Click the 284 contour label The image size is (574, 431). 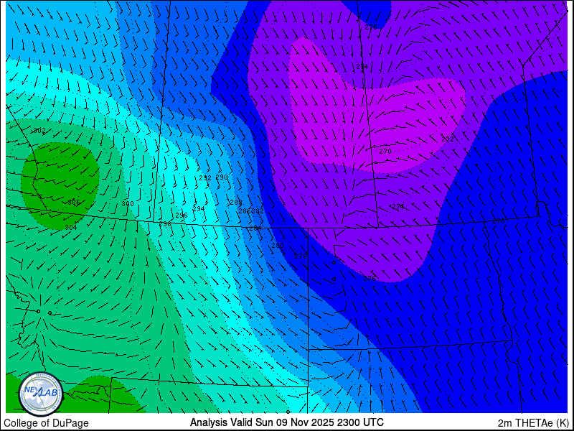[x=255, y=228]
